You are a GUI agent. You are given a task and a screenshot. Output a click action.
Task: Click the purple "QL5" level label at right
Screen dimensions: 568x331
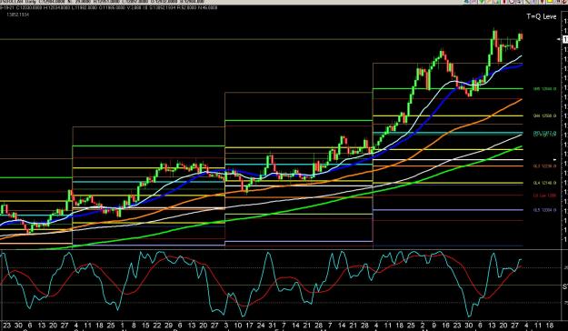(x=544, y=210)
